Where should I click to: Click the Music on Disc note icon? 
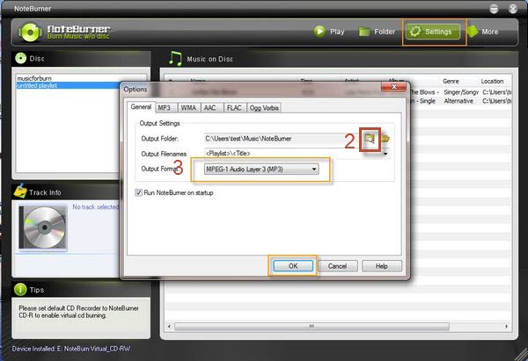(x=175, y=59)
